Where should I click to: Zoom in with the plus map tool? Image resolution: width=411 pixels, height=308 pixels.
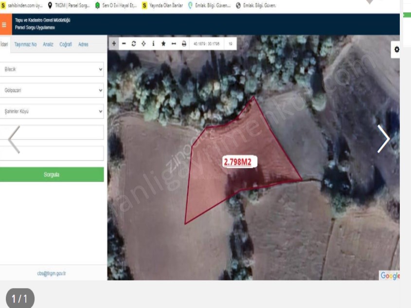click(x=114, y=43)
